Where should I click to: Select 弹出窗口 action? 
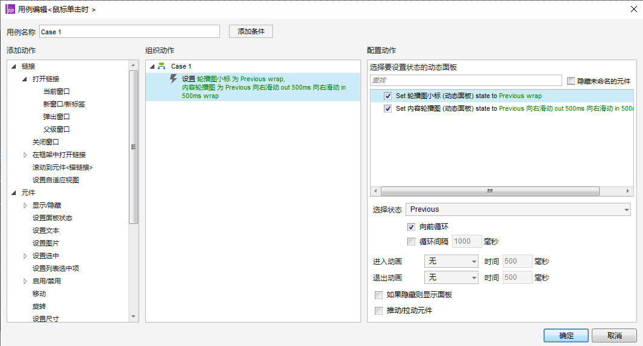pos(57,117)
